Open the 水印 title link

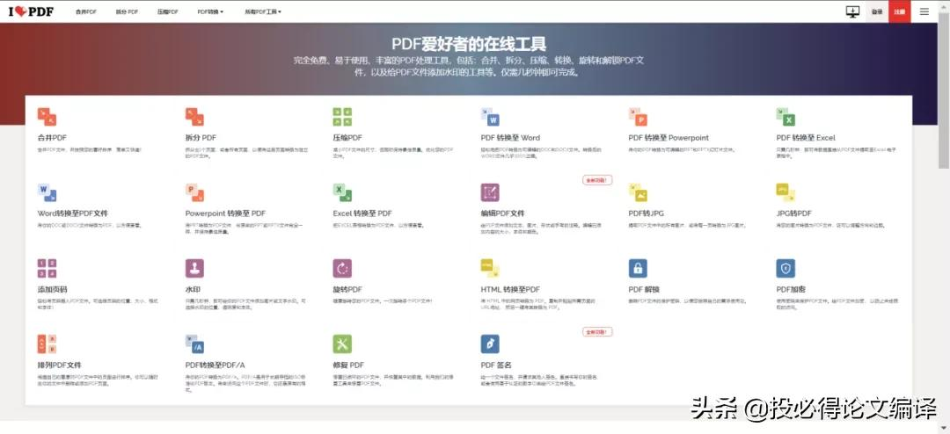(192, 289)
